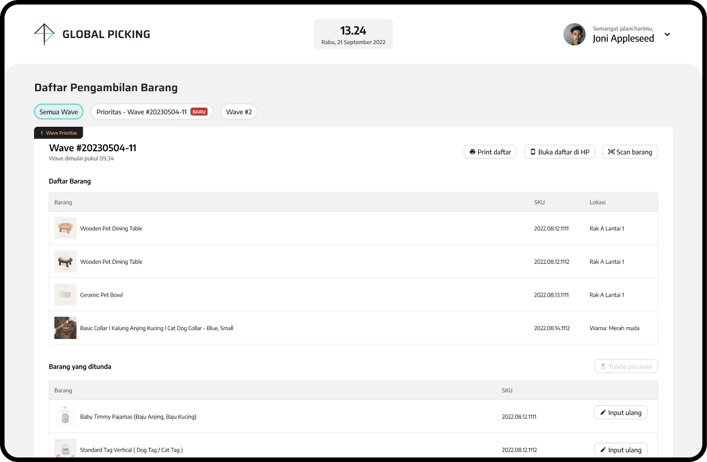
Task: Click the Global Picking logo icon
Action: 44,34
